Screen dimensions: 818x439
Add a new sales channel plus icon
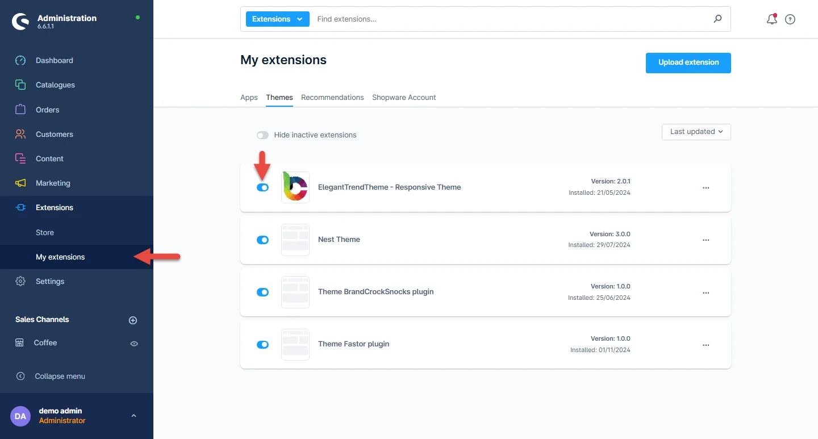[133, 320]
